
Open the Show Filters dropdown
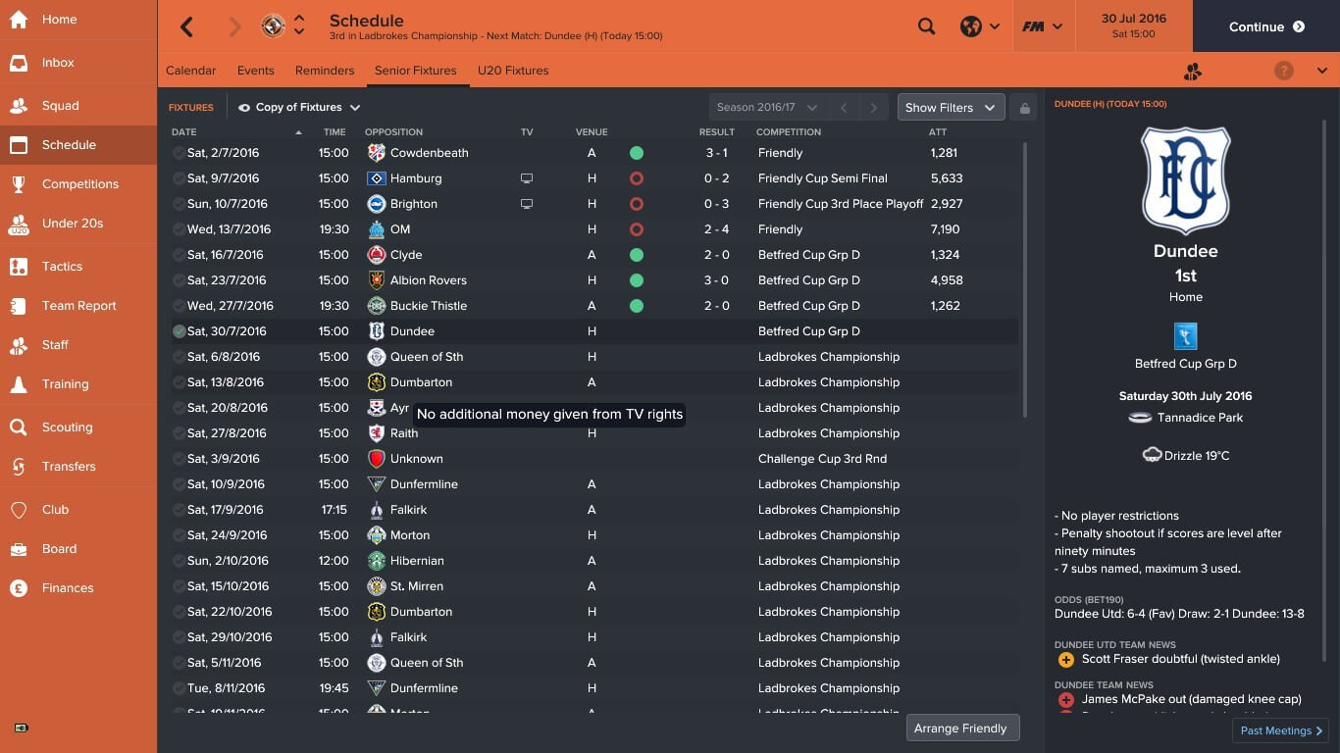(x=951, y=108)
